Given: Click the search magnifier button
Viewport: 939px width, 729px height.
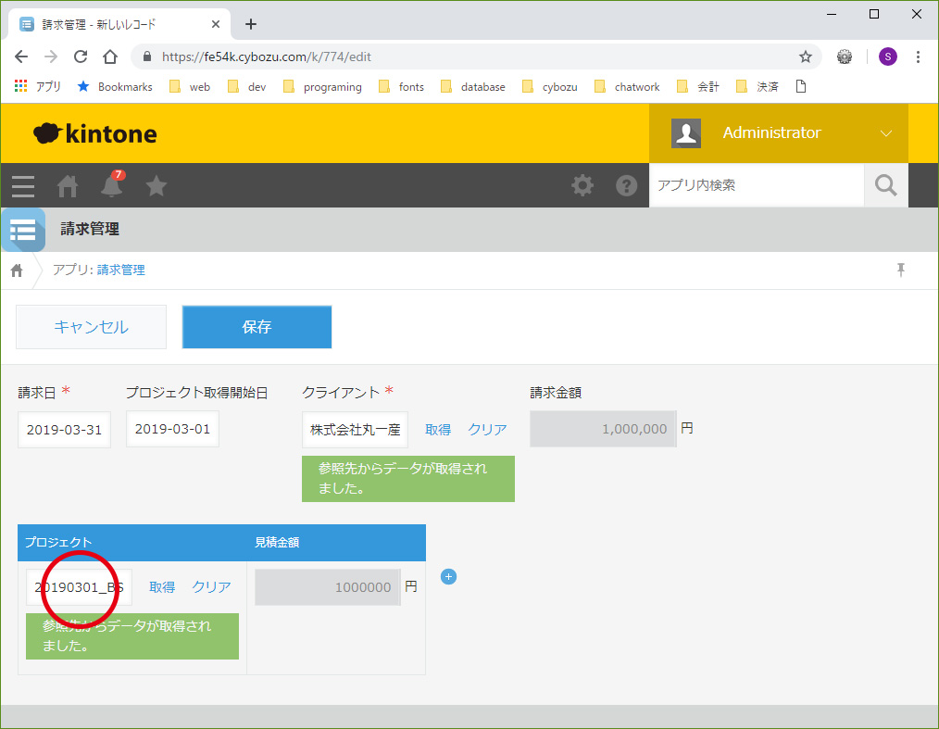Looking at the screenshot, I should click(x=885, y=186).
